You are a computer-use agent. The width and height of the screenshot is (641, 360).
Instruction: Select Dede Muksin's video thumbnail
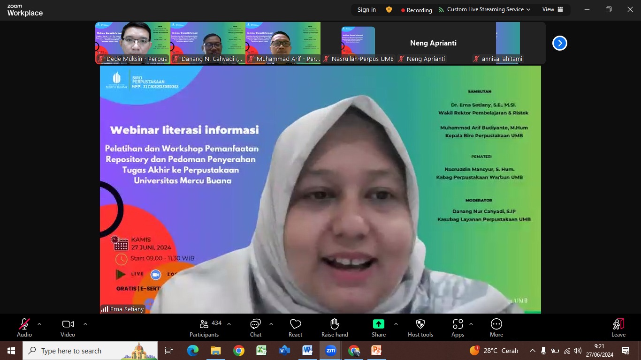coord(133,42)
